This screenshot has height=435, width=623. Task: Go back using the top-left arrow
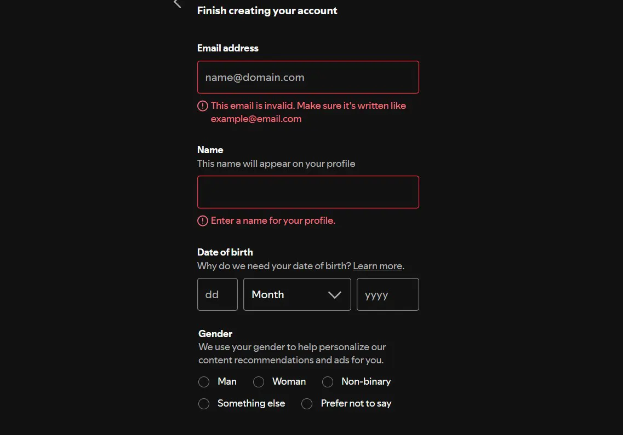[x=177, y=4]
